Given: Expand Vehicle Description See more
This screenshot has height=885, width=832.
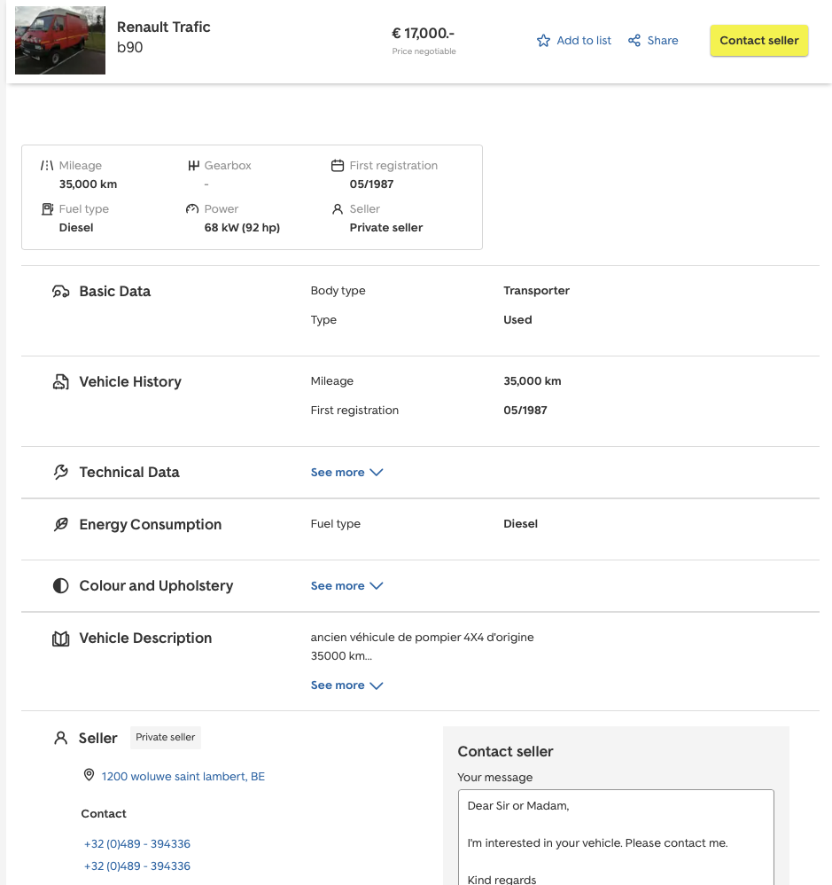Looking at the screenshot, I should coord(346,685).
